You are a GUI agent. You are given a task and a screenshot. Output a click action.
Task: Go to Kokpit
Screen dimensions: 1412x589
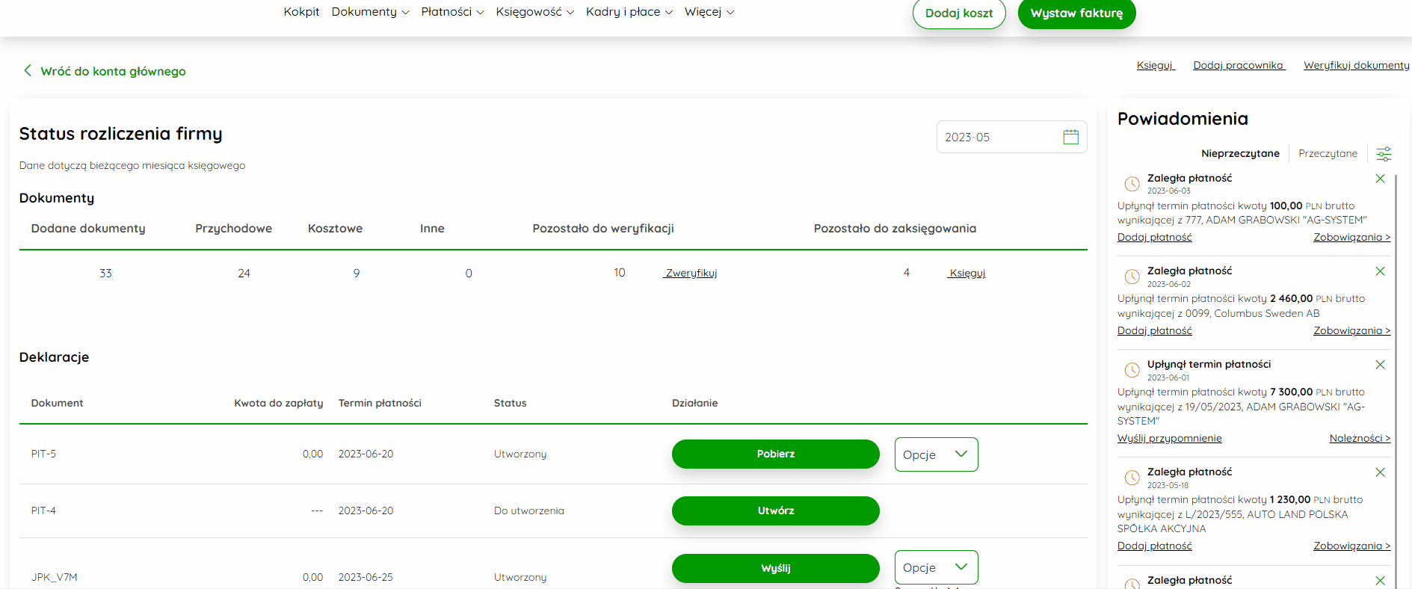coord(301,12)
